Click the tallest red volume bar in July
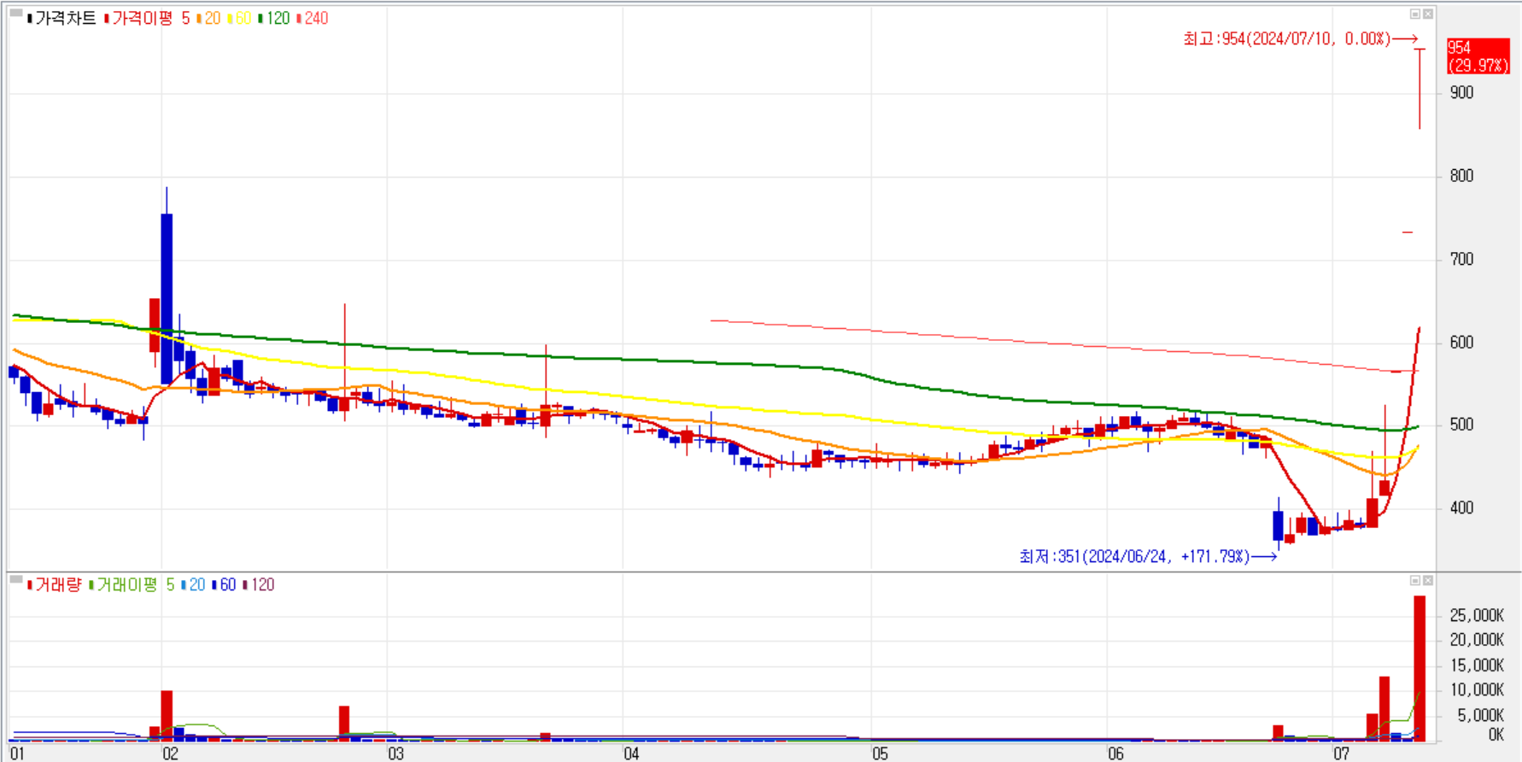This screenshot has width=1522, height=762. point(1420,668)
